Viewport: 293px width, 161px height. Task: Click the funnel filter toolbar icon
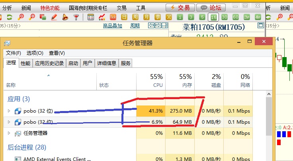click(x=76, y=17)
